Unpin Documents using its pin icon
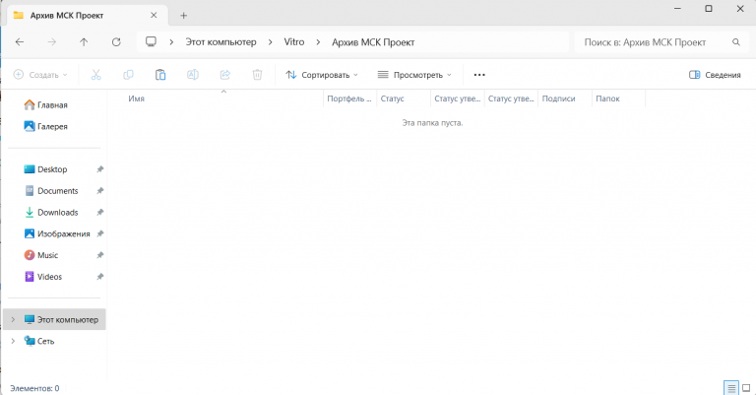756x395 pixels. coord(99,191)
